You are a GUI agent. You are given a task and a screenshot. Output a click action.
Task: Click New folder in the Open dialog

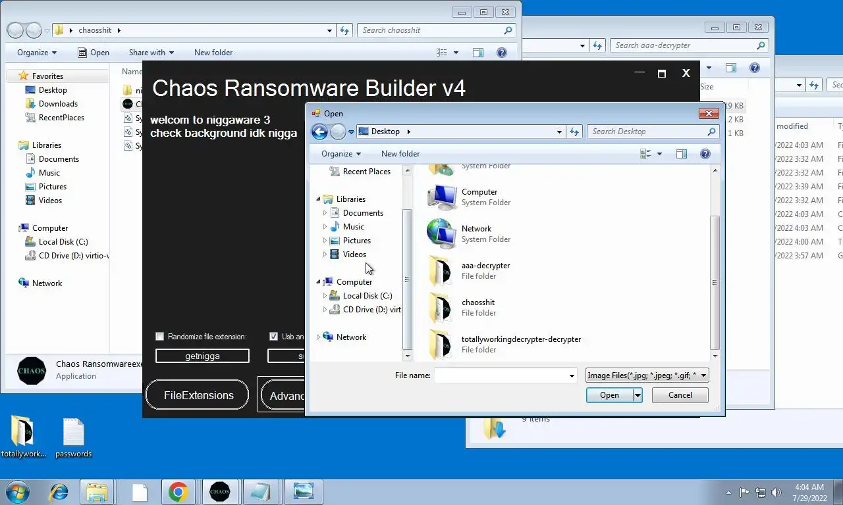400,154
